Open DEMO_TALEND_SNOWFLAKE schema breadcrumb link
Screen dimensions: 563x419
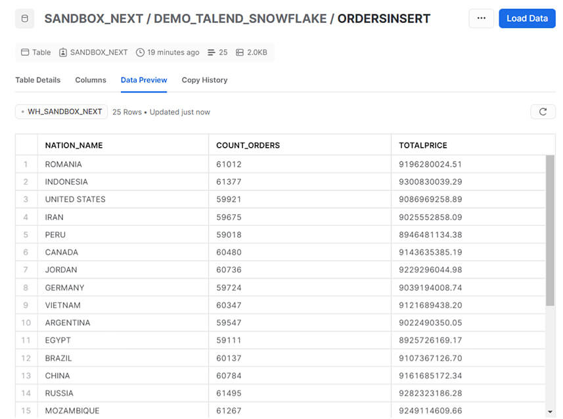pos(240,18)
